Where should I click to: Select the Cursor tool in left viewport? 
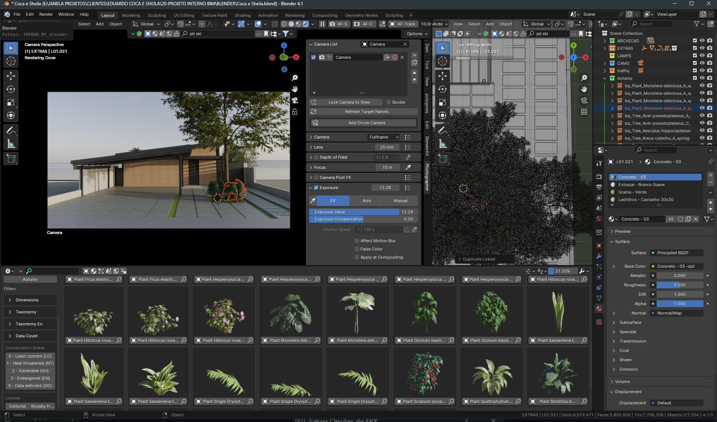pos(11,61)
